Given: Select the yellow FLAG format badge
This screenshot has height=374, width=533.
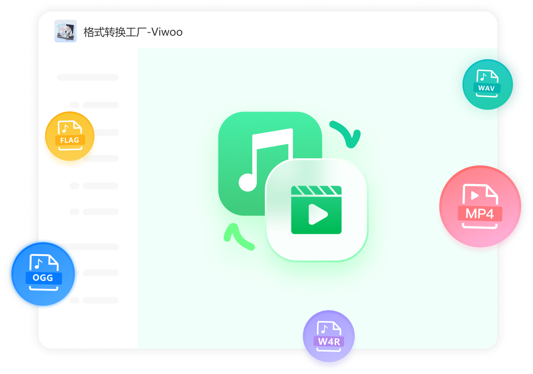Looking at the screenshot, I should 70,136.
